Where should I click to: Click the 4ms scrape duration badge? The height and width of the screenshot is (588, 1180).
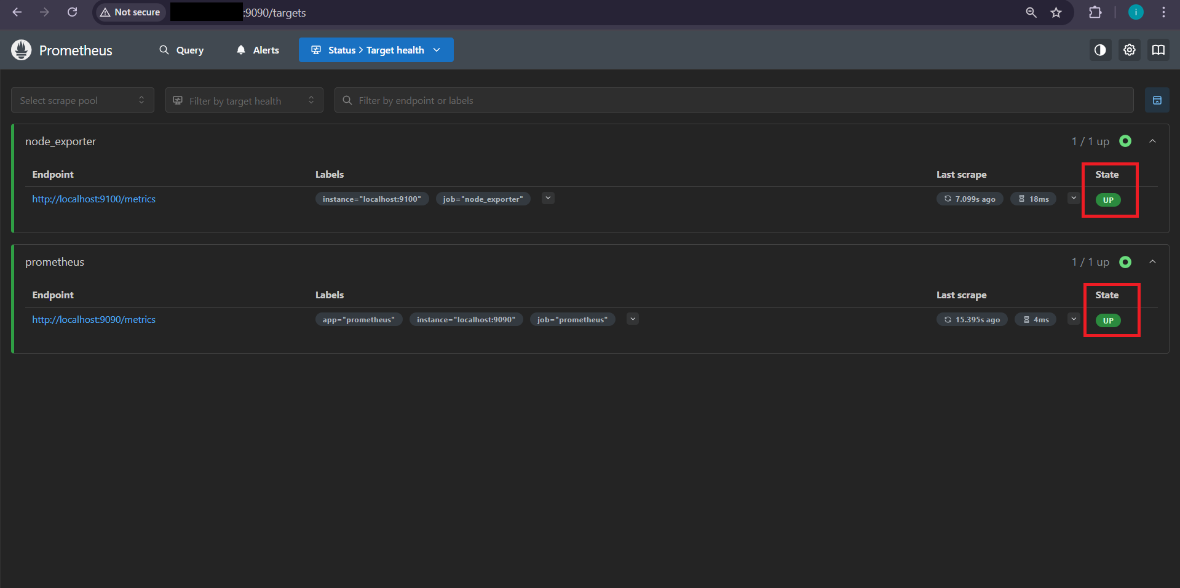1036,319
